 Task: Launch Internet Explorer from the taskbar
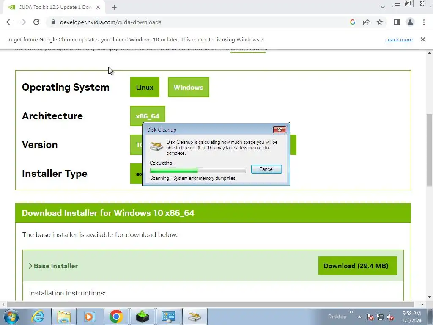(38, 317)
